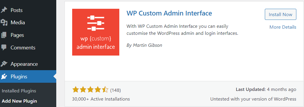Viewport: 304px width, 107px height.
Task: Click the Media icon in sidebar
Action: [x=4, y=23]
